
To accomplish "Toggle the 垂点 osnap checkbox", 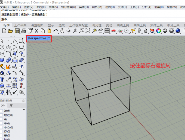I will [1, 136].
